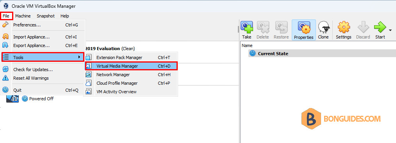Click the Quit power icon
The image size is (396, 143).
coord(5,90)
